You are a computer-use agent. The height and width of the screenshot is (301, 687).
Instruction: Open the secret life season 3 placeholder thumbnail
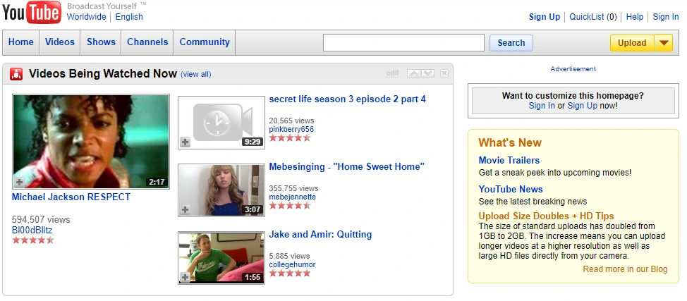221,123
